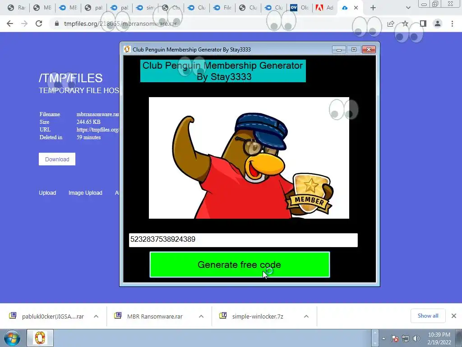This screenshot has height=347, width=462.
Task: Switch to the Adobe 'Ad' tab
Action: 325,8
